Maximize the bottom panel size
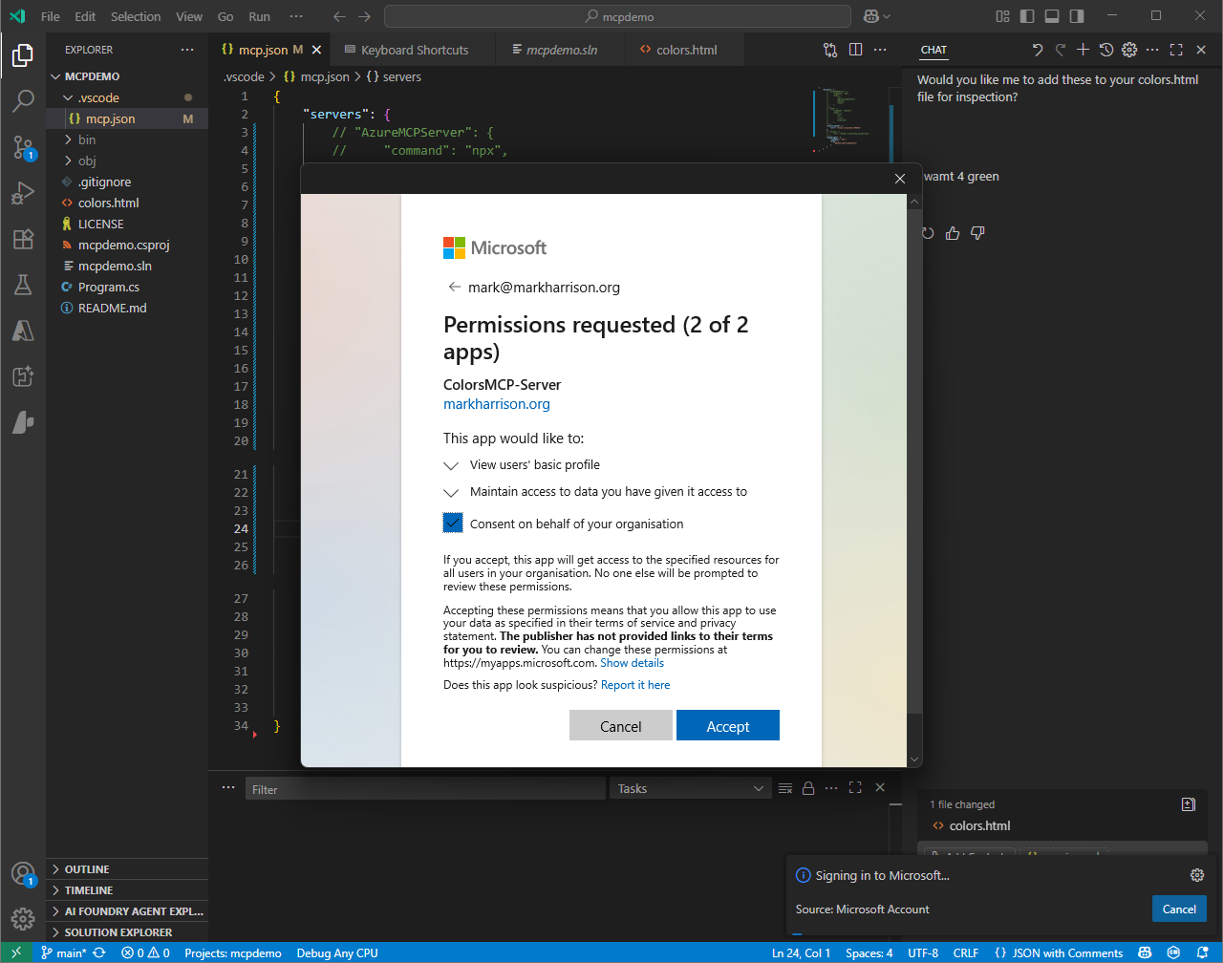1223x963 pixels. [855, 787]
